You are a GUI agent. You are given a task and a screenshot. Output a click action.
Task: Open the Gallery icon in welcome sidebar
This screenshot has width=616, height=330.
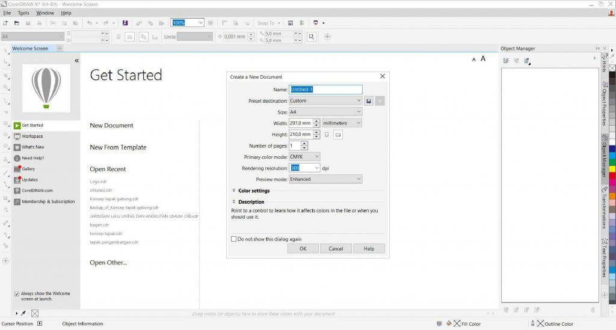pos(17,169)
